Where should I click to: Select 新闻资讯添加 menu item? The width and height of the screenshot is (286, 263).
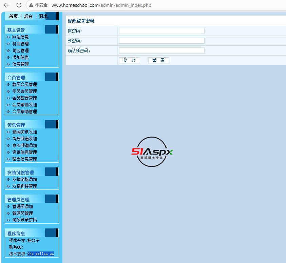click(x=24, y=132)
